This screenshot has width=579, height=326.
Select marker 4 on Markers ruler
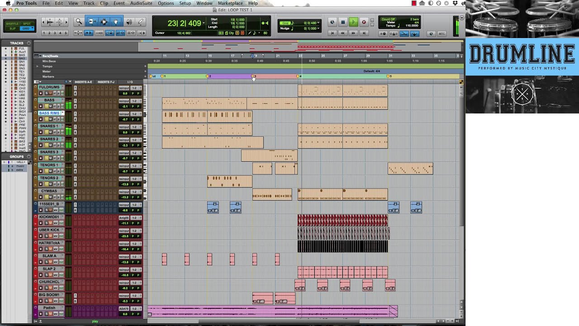pyautogui.click(x=299, y=77)
